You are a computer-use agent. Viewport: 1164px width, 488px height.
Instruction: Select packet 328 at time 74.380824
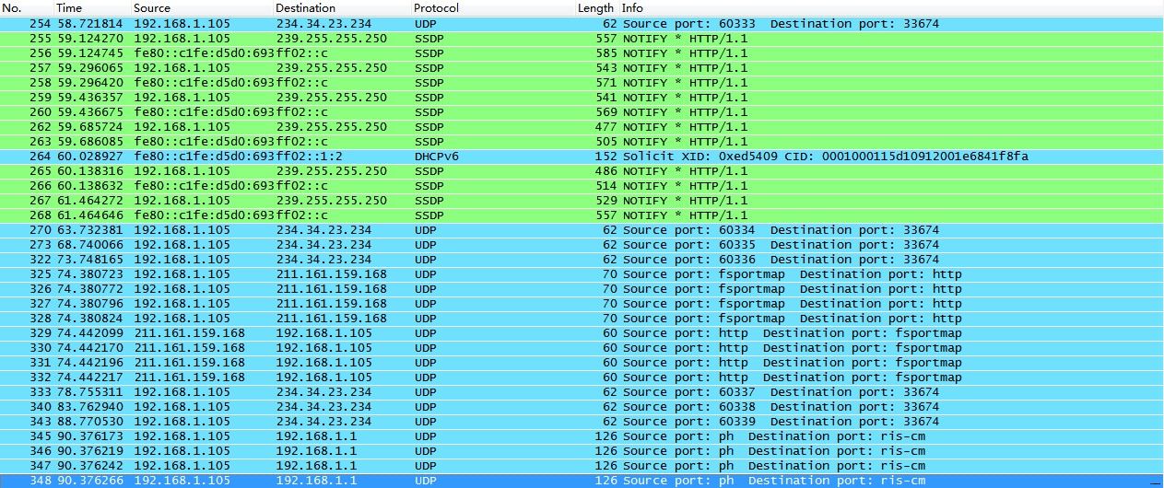[x=582, y=319]
